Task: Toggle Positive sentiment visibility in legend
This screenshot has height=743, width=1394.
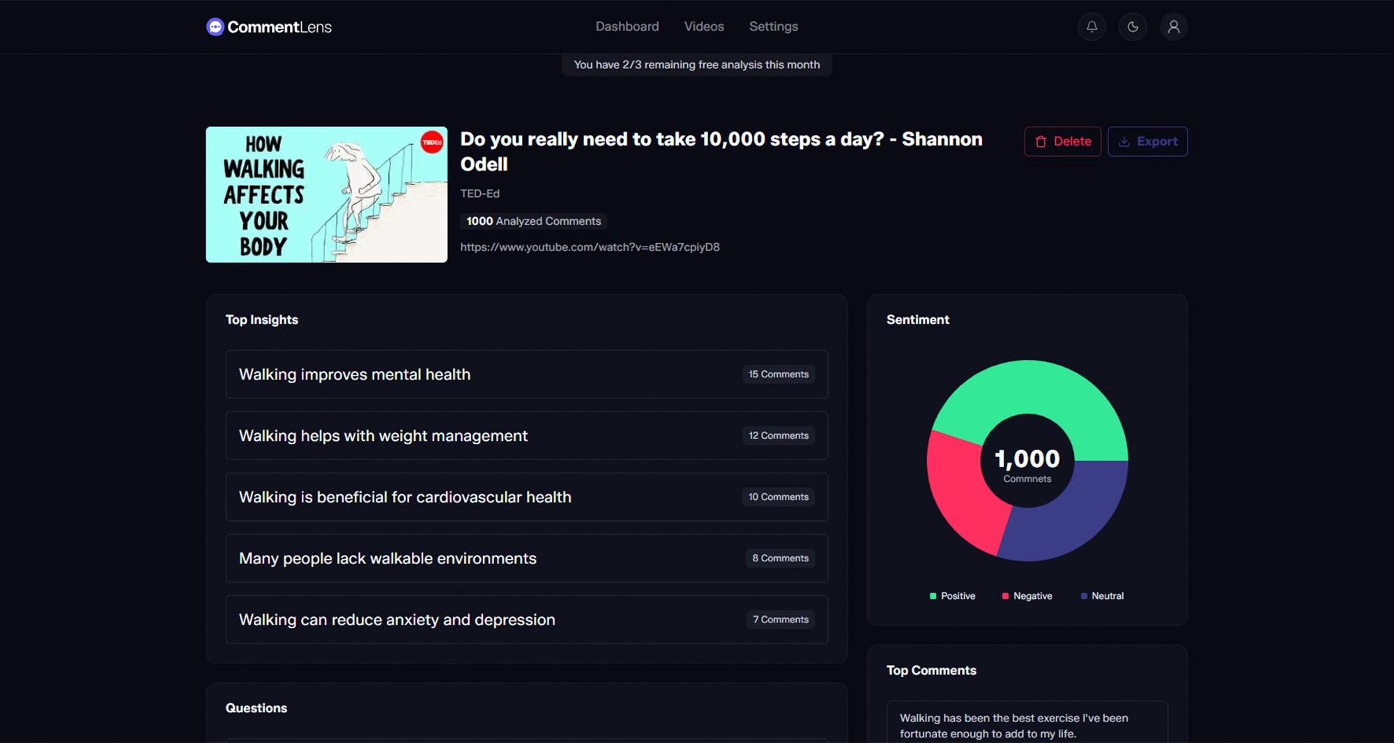Action: coord(952,595)
